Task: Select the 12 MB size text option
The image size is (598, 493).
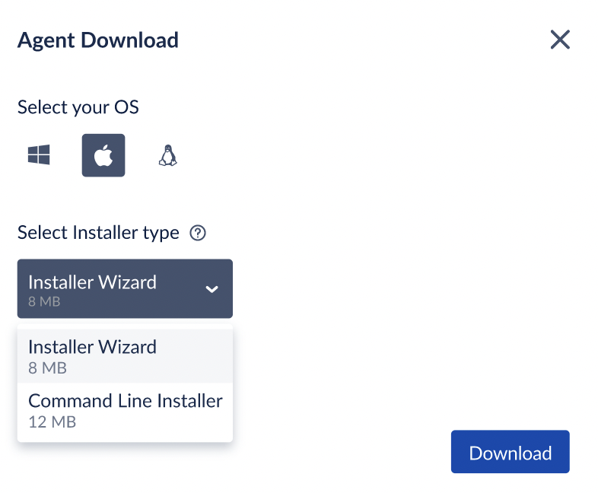Action: pyautogui.click(x=52, y=422)
